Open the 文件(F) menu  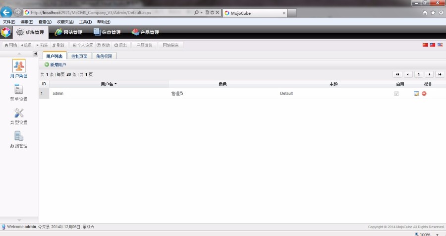pyautogui.click(x=9, y=22)
